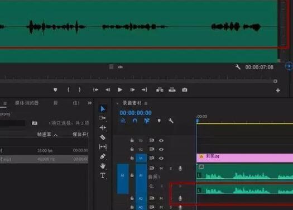Select the Type tool
The width and height of the screenshot is (293, 210).
click(x=103, y=175)
